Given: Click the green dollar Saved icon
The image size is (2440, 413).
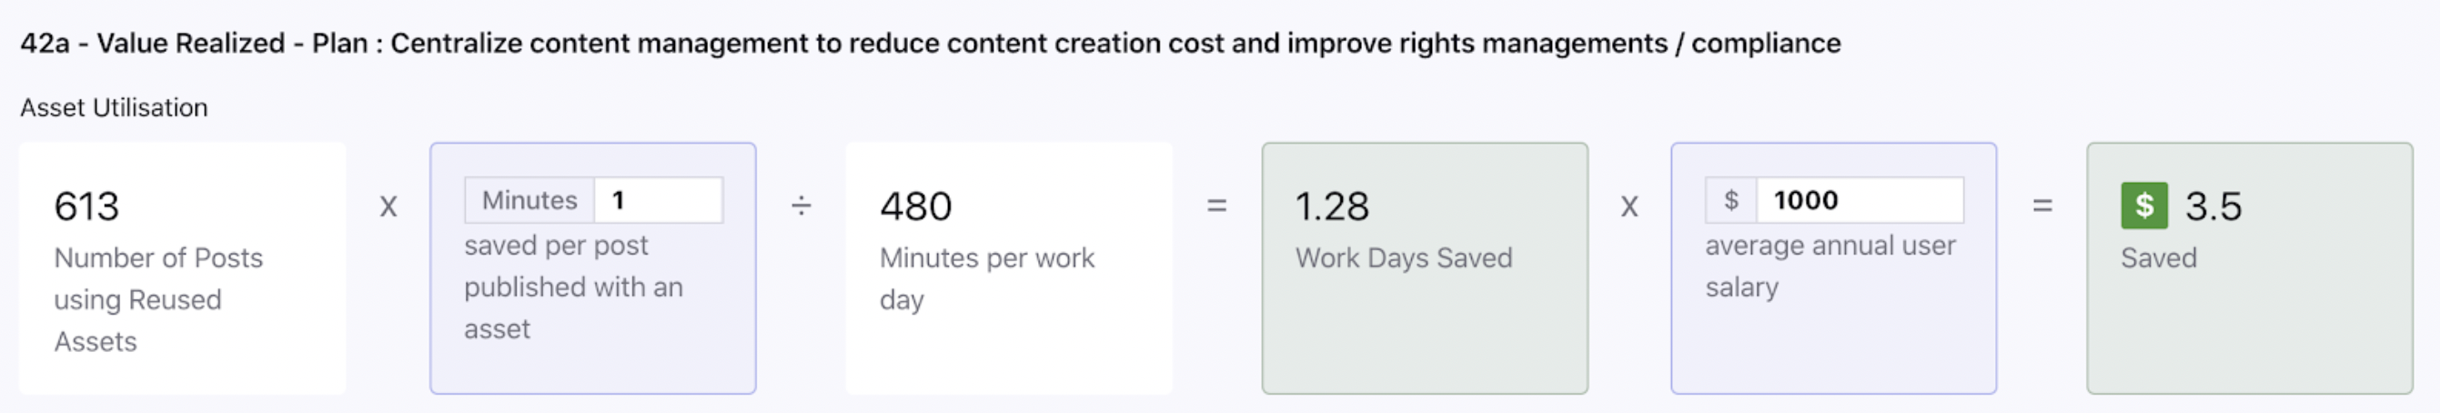Looking at the screenshot, I should tap(2144, 206).
